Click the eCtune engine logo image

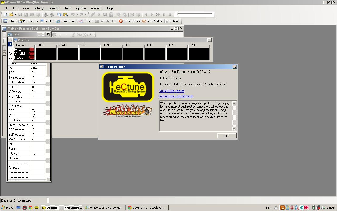[x=128, y=87]
